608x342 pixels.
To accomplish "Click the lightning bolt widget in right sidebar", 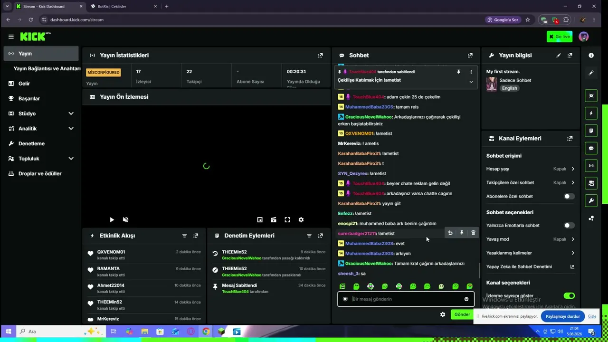I will [591, 114].
